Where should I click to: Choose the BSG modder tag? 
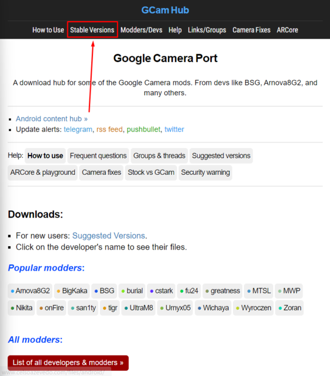coord(104,291)
